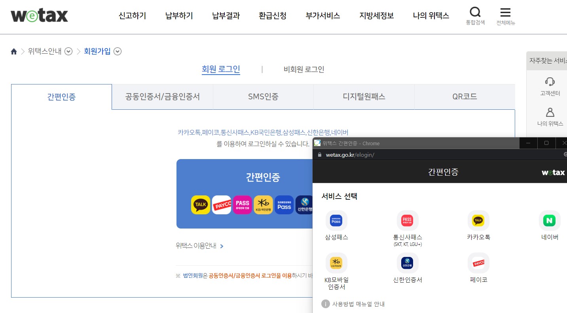
Task: Click the 서비스 선택 heading in popup
Action: [339, 196]
